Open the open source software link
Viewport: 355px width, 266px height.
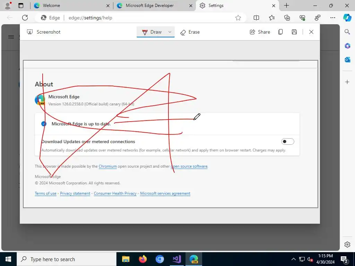[x=189, y=166]
